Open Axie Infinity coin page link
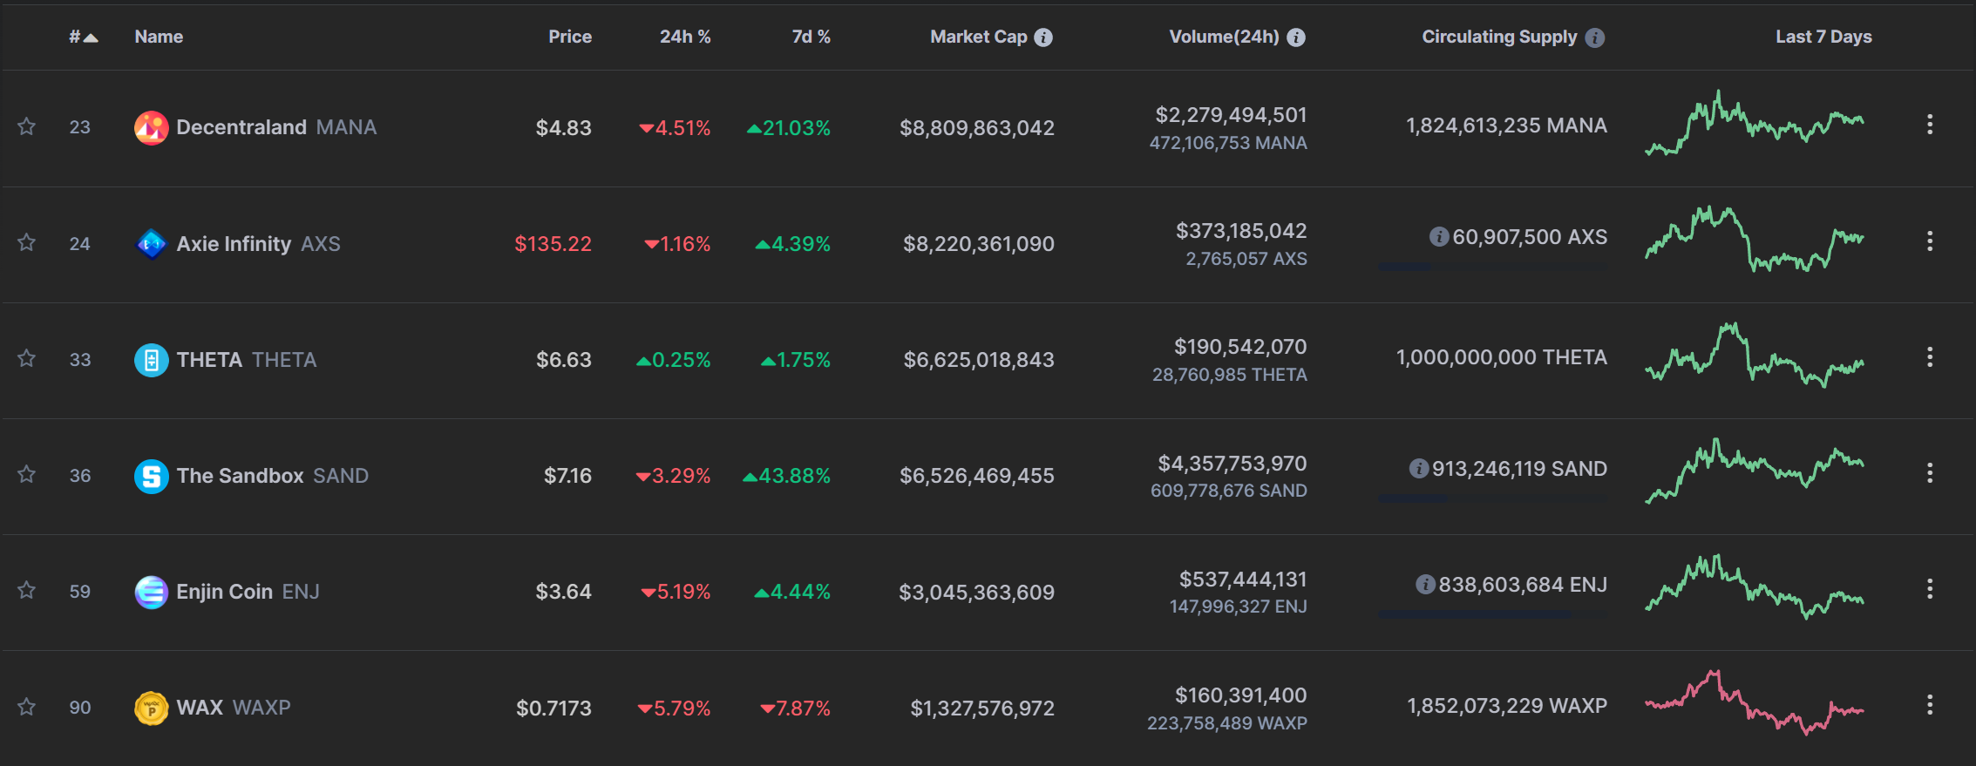The width and height of the screenshot is (1976, 766). tap(258, 244)
